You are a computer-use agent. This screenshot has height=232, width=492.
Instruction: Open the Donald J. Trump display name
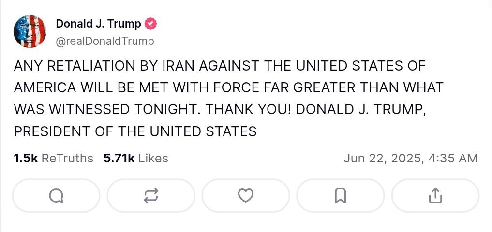(x=99, y=23)
